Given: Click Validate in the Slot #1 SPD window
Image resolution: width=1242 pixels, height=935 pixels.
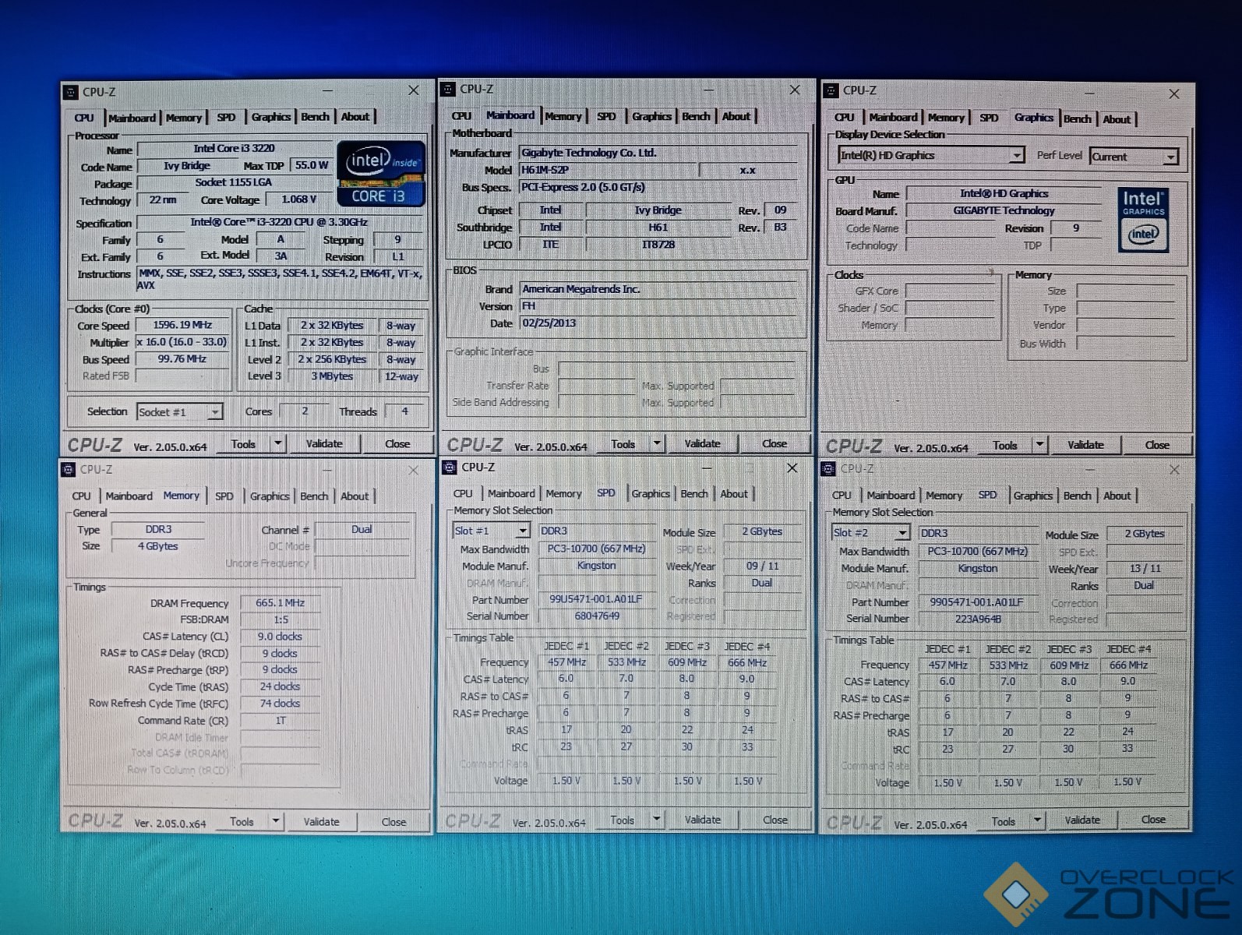Looking at the screenshot, I should coord(702,820).
